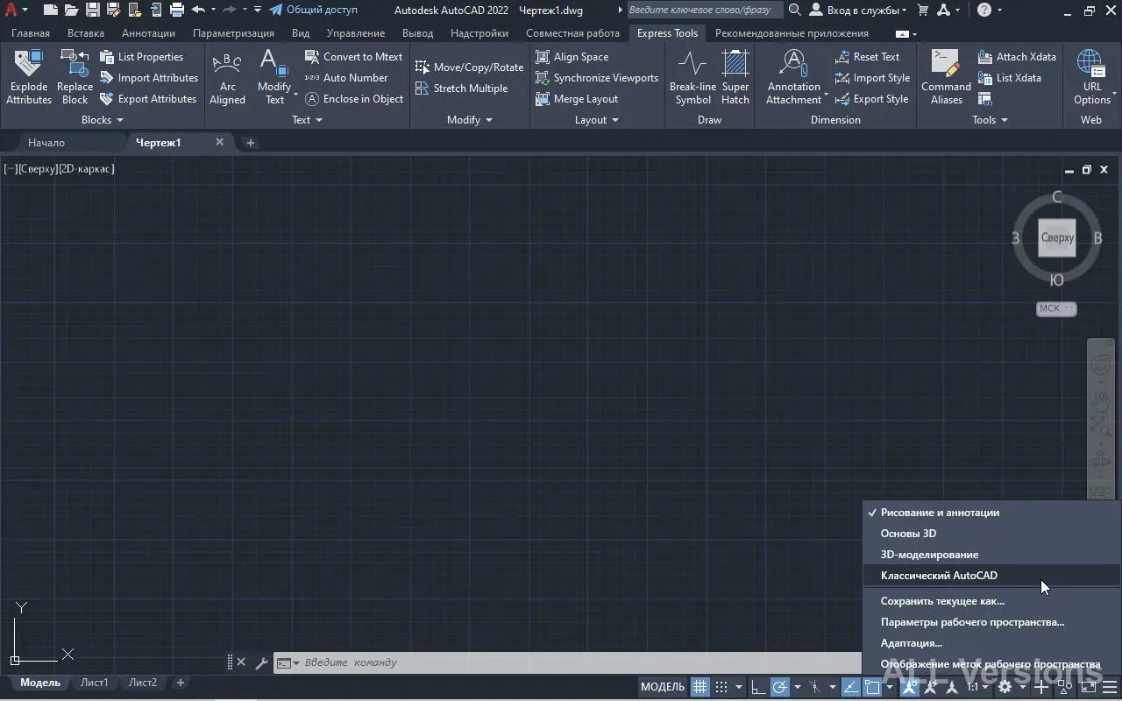This screenshot has width=1122, height=701.
Task: Choose Основы 3D workspace
Action: click(991, 534)
